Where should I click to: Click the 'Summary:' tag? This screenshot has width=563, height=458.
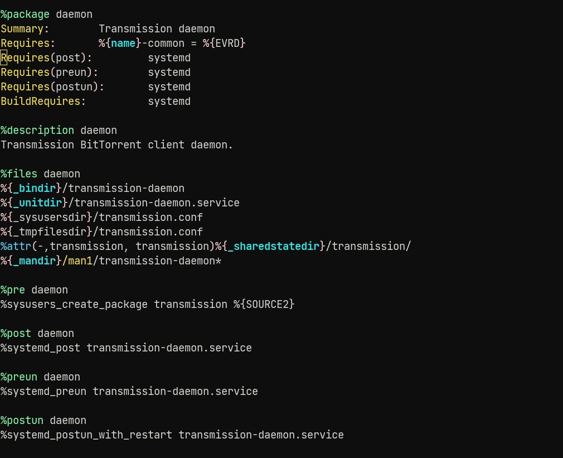click(25, 29)
